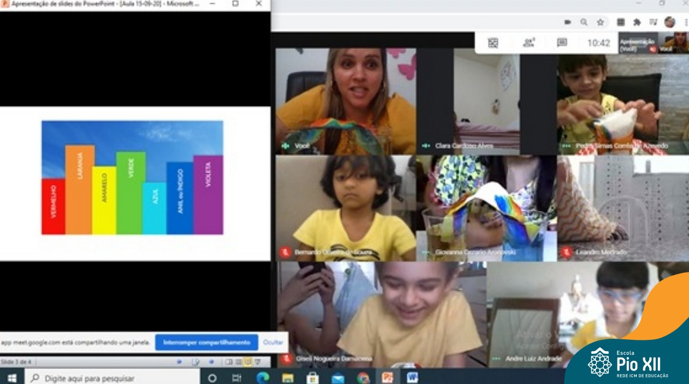
Task: Open the Chrome extensions puzzle icon
Action: click(637, 22)
